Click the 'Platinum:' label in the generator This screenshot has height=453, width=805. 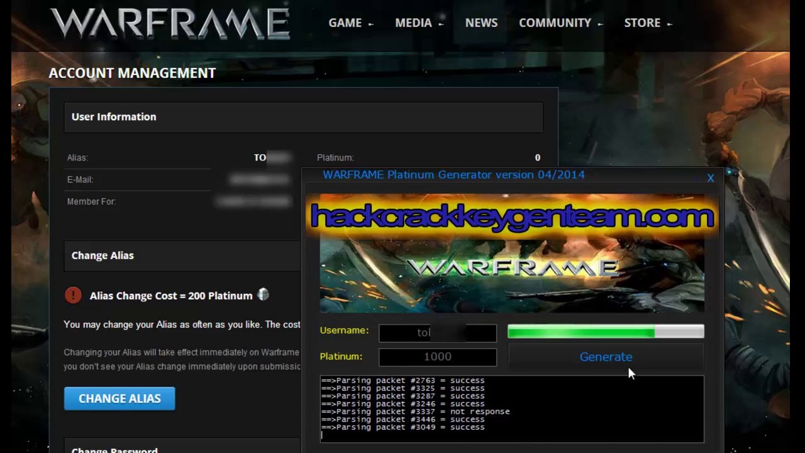(x=341, y=356)
